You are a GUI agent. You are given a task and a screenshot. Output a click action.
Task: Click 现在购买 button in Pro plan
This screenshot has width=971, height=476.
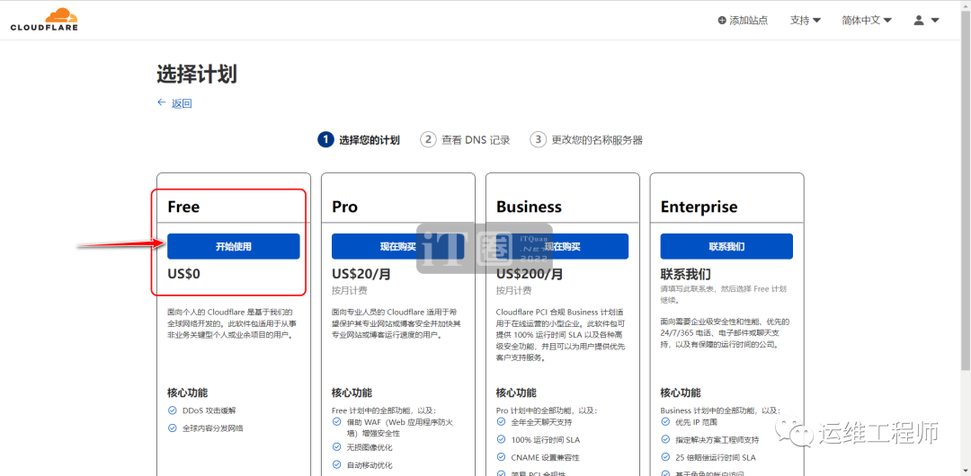397,246
